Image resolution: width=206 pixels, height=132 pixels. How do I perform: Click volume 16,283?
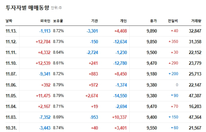(x=195, y=107)
